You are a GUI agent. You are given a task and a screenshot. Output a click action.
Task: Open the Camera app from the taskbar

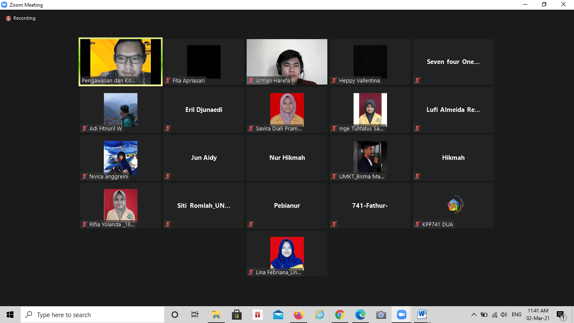tap(381, 315)
